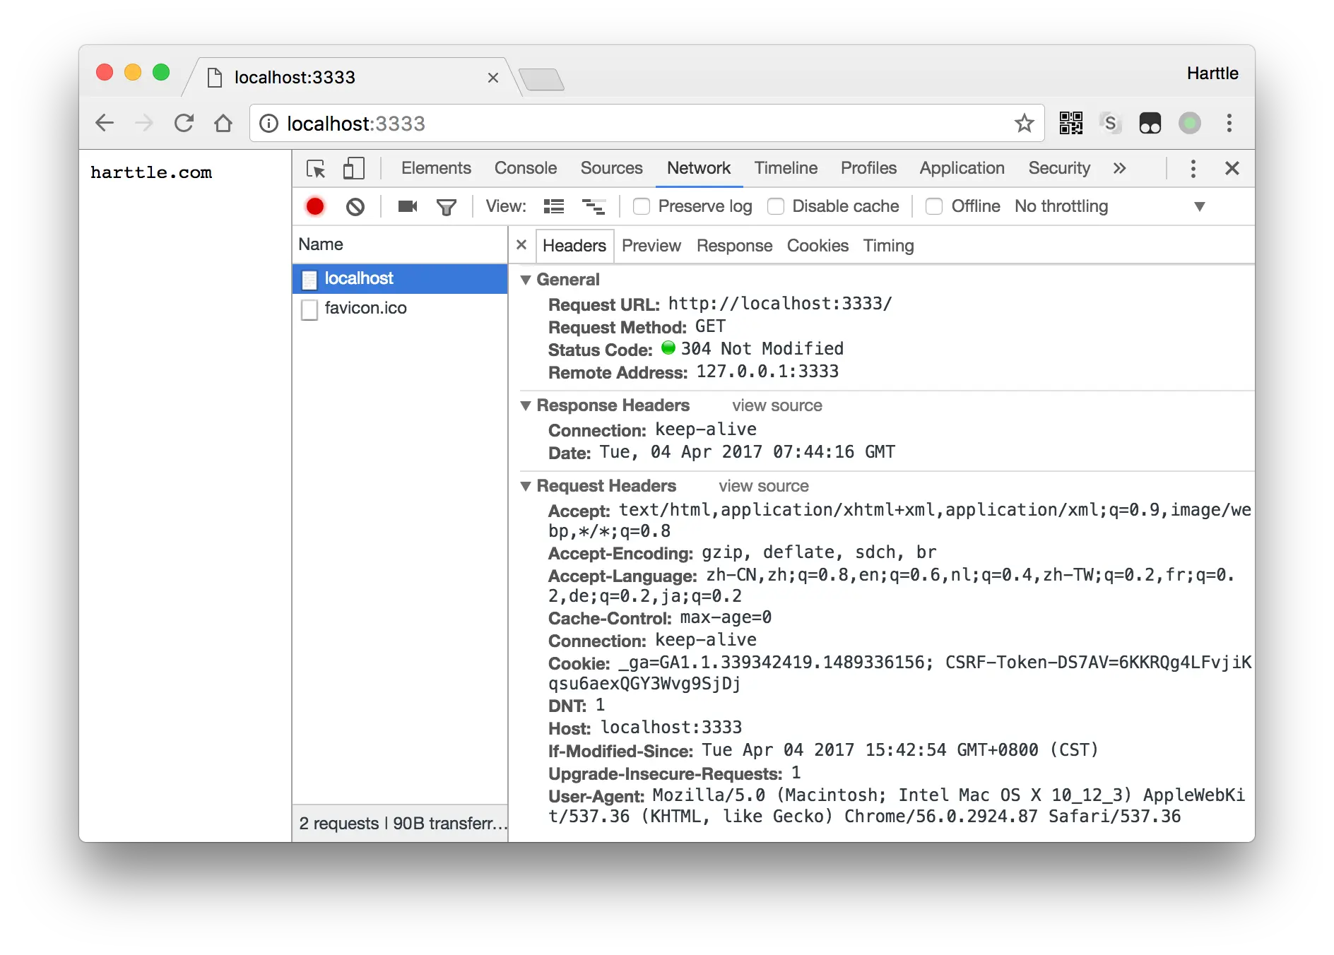The height and width of the screenshot is (955, 1334).
Task: Clear all network requests
Action: tap(355, 206)
